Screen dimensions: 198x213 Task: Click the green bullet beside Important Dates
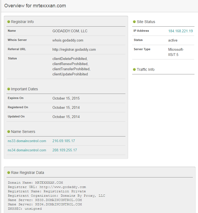pyautogui.click(x=9, y=89)
